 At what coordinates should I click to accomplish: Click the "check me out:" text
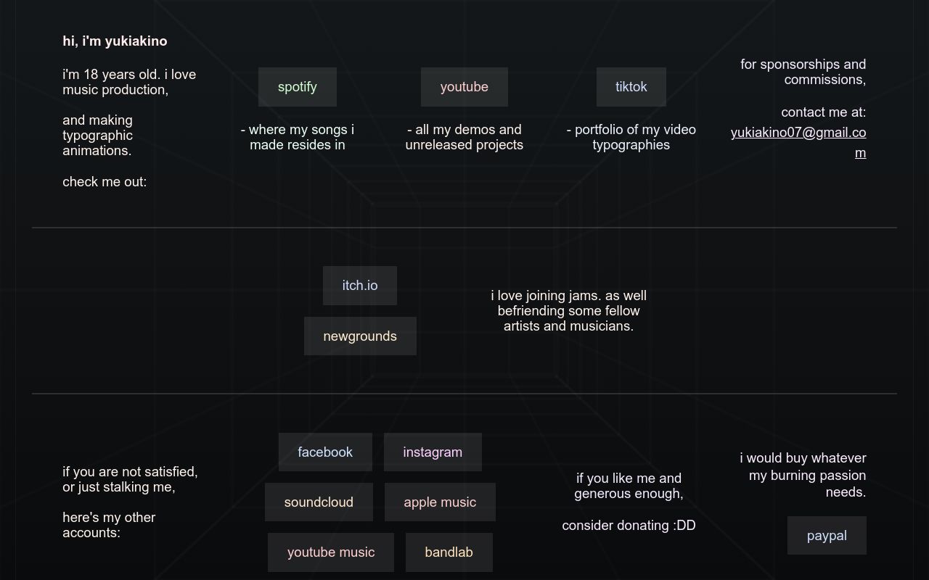pos(105,182)
